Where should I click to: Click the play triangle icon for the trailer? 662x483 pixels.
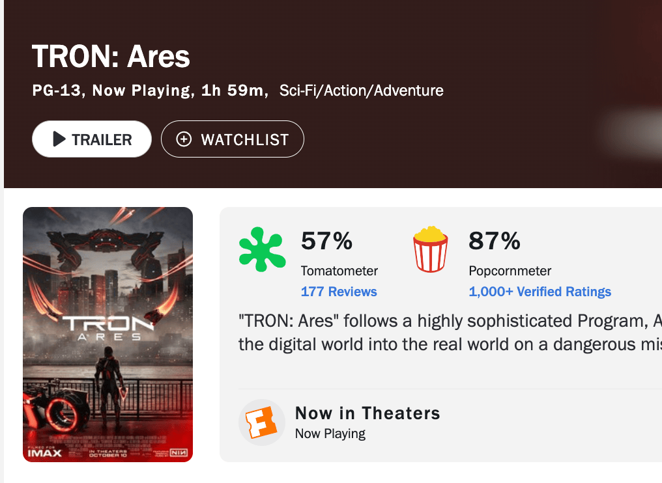[x=59, y=139]
